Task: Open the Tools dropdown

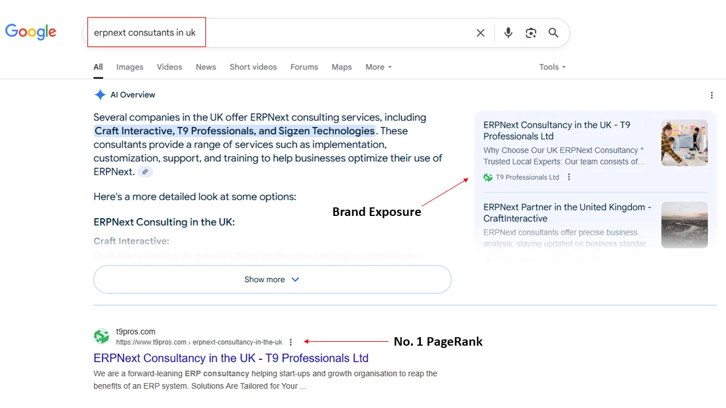Action: [x=552, y=67]
